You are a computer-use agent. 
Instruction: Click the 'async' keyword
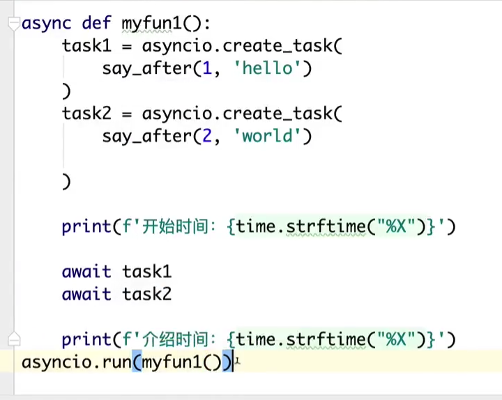point(47,24)
